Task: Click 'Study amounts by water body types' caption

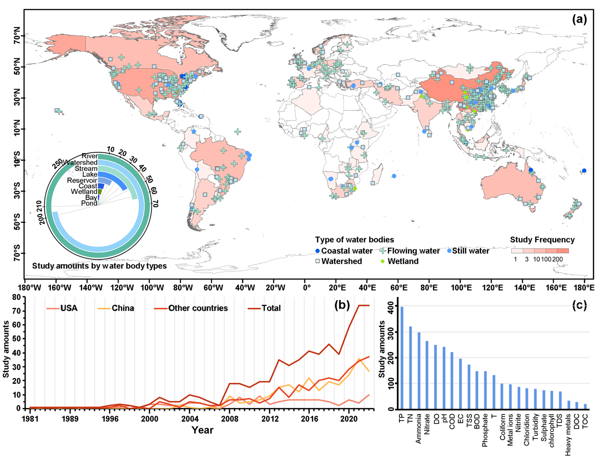Action: click(99, 266)
